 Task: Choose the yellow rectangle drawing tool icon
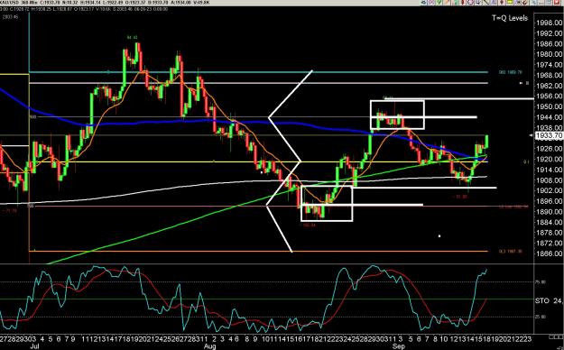coord(510,2)
